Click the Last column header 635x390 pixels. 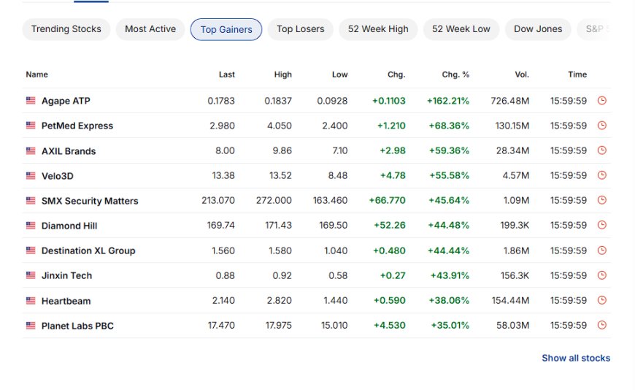pos(227,74)
